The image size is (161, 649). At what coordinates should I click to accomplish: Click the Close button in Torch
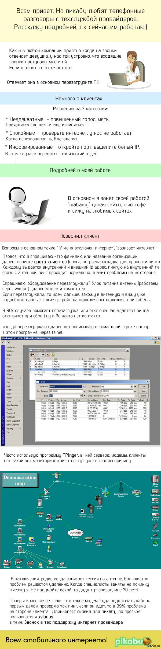(x=144, y=395)
